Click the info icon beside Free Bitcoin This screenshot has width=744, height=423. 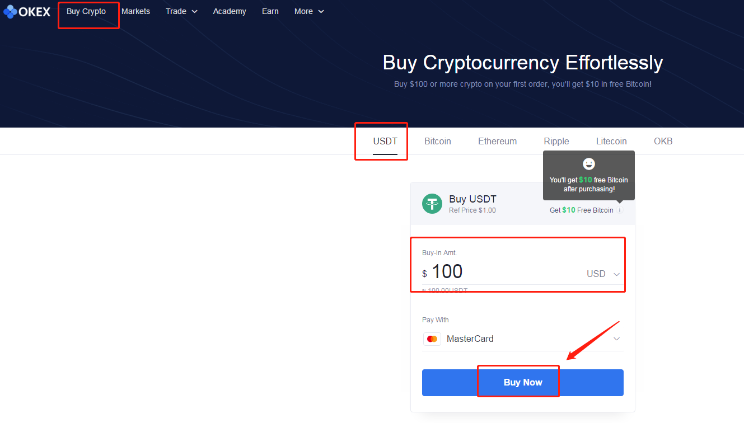click(x=620, y=210)
